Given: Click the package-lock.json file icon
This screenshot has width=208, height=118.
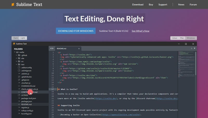Looking at the screenshot, I should tap(19, 98).
